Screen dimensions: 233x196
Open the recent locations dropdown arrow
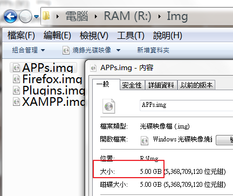point(36,17)
